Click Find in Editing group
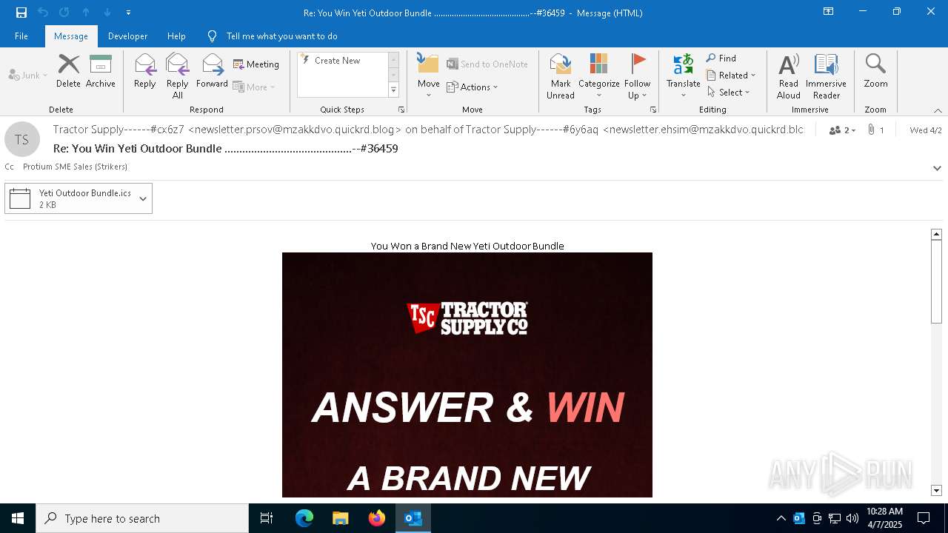948x533 pixels. 721,58
